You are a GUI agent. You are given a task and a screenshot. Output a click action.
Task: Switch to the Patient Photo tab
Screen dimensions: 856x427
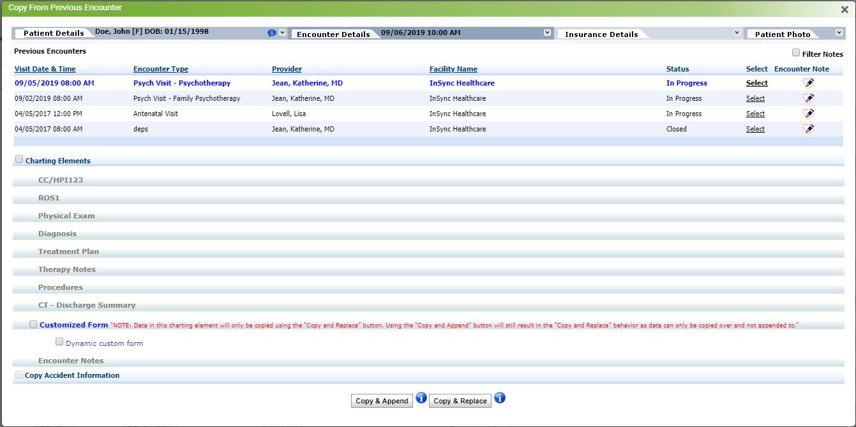783,34
